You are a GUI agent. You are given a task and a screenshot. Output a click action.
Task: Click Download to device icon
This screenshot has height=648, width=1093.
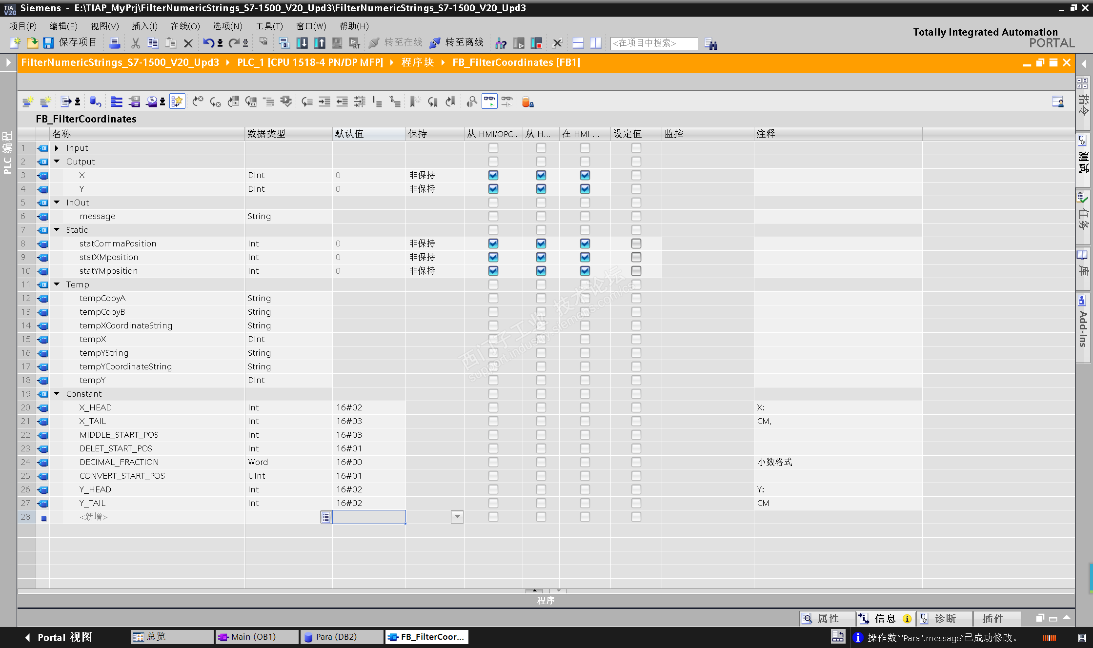(x=302, y=43)
